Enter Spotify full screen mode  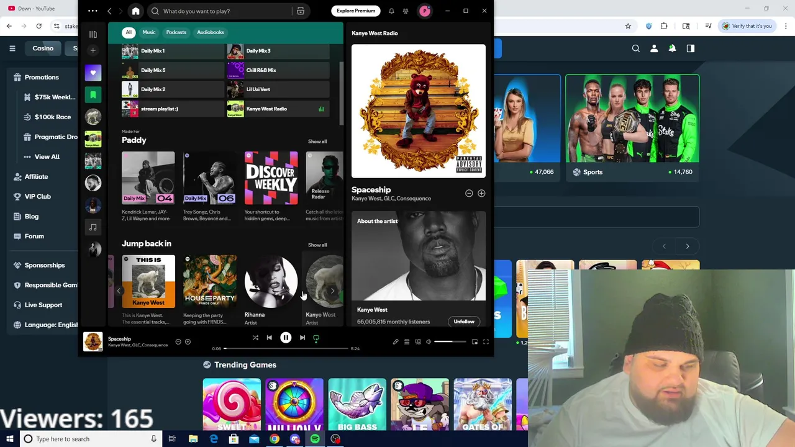pyautogui.click(x=486, y=341)
